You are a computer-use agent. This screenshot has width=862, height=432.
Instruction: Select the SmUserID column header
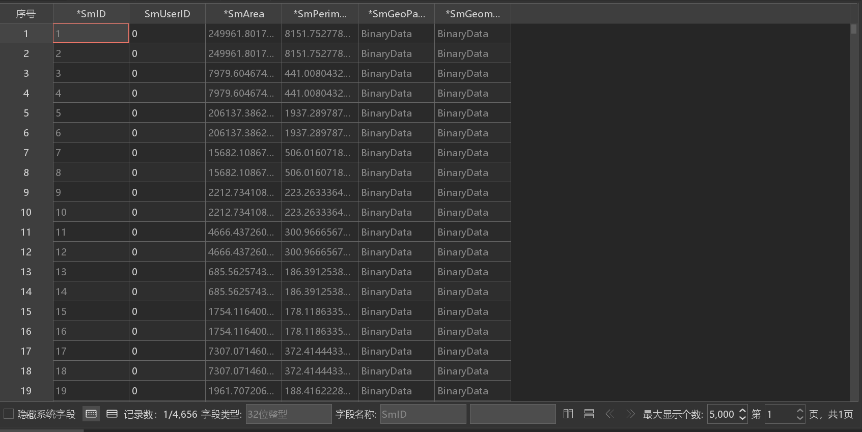pos(167,14)
